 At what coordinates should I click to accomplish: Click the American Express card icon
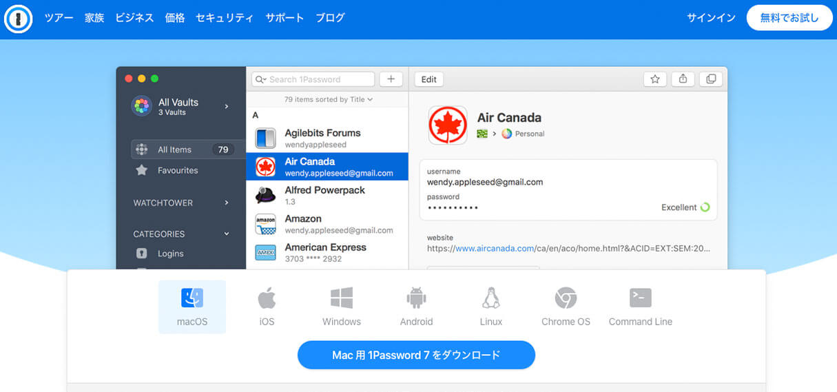coord(265,253)
